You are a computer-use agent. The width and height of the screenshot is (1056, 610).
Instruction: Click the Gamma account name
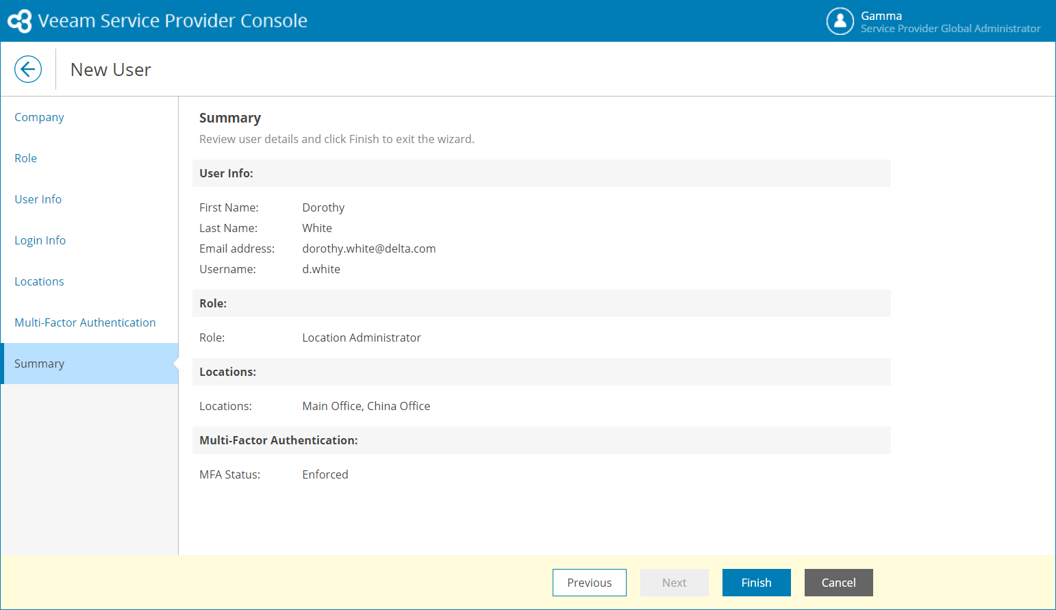(881, 16)
